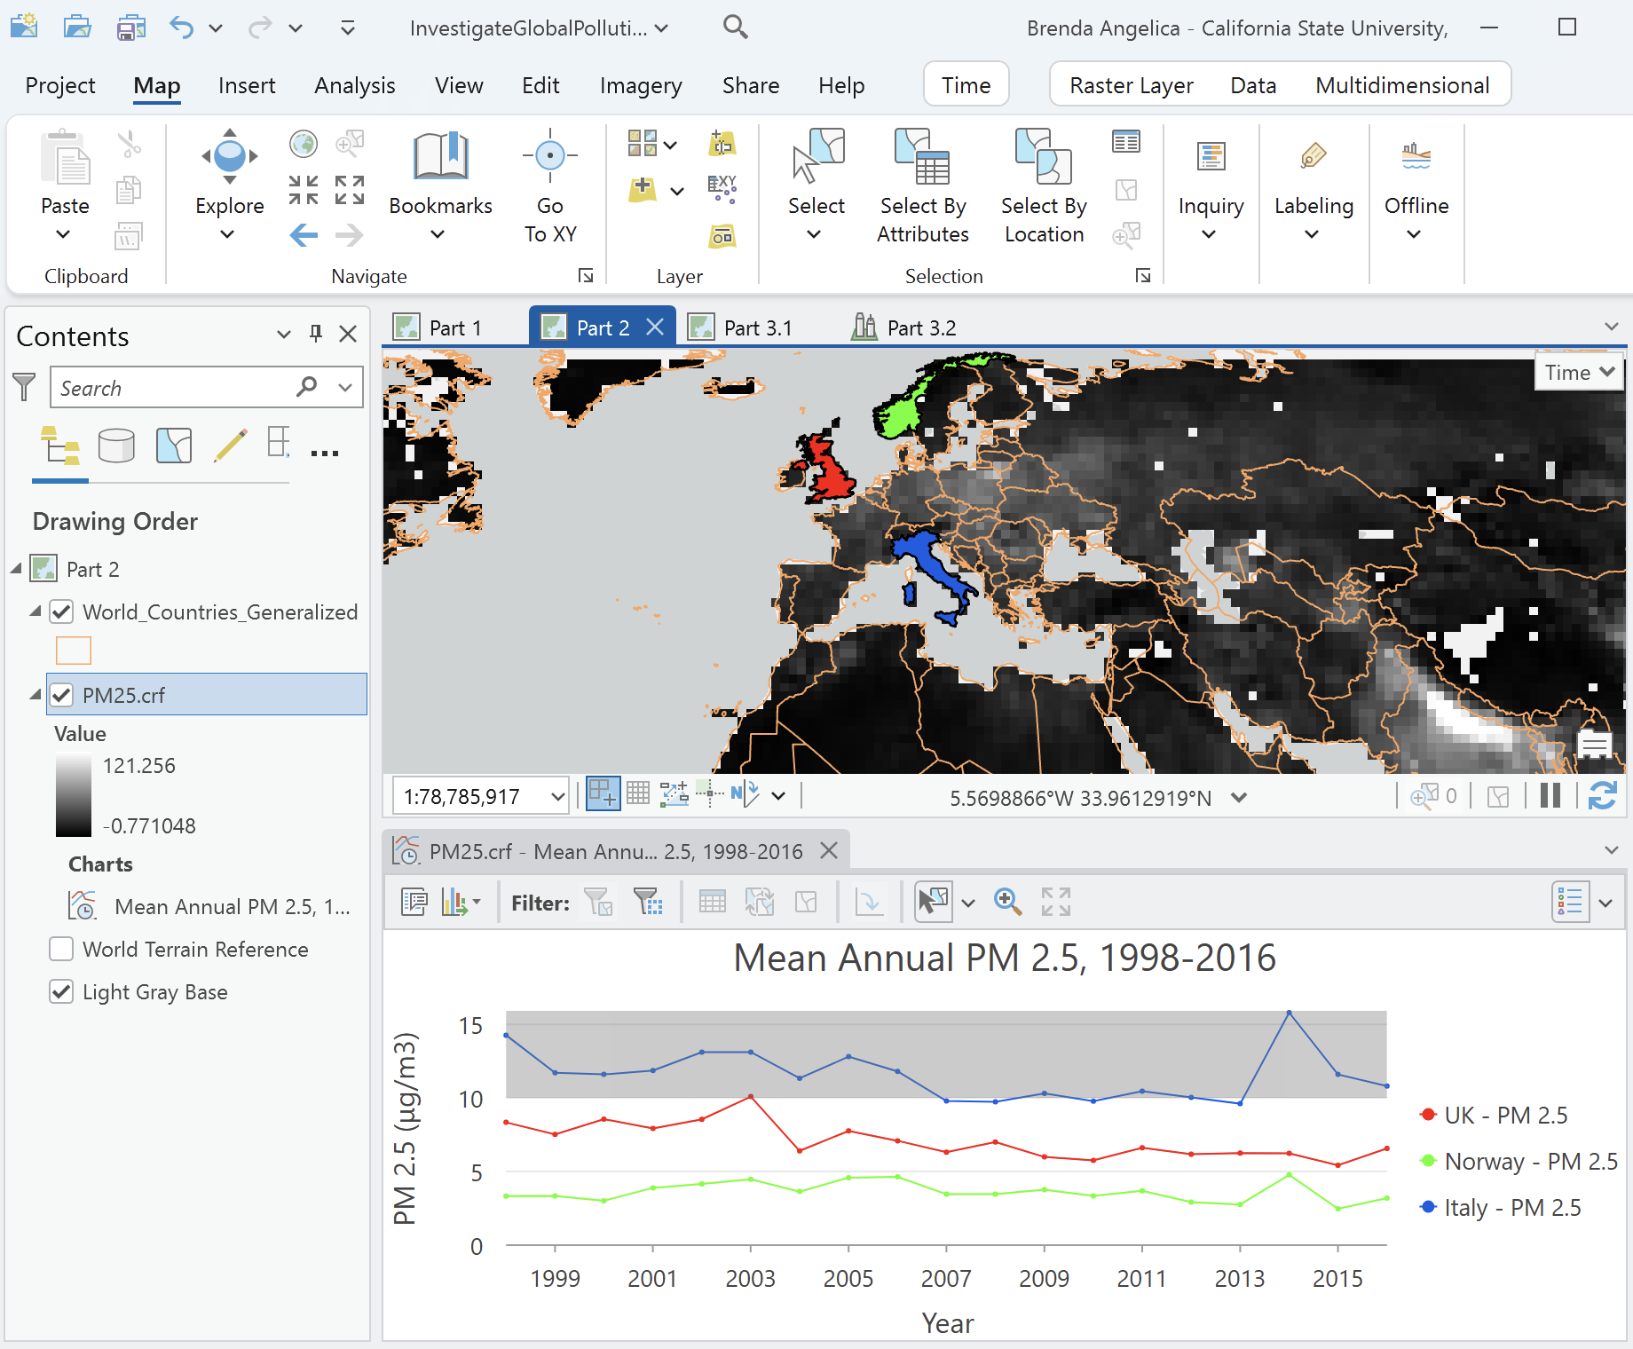The image size is (1633, 1349).
Task: Switch Contents to List By Editing pencil
Action: tap(231, 446)
